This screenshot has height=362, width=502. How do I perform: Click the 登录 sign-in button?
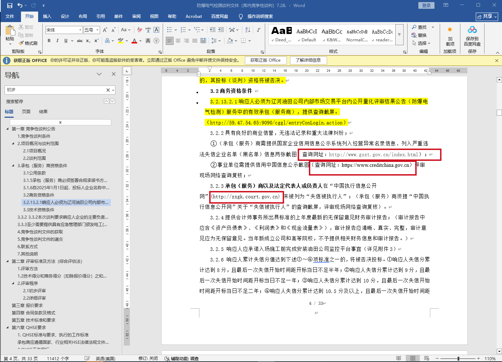(x=426, y=5)
